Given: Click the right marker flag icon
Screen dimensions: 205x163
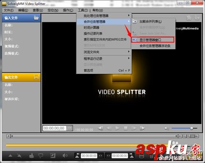Looking at the screenshot, I should coord(132,156).
